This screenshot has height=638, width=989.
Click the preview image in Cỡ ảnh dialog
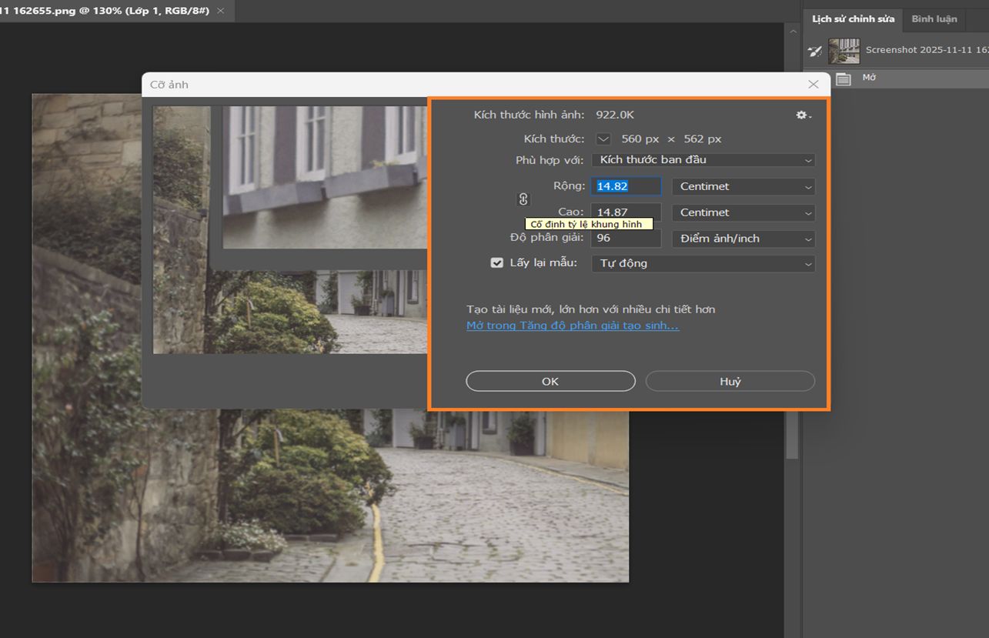click(x=290, y=229)
